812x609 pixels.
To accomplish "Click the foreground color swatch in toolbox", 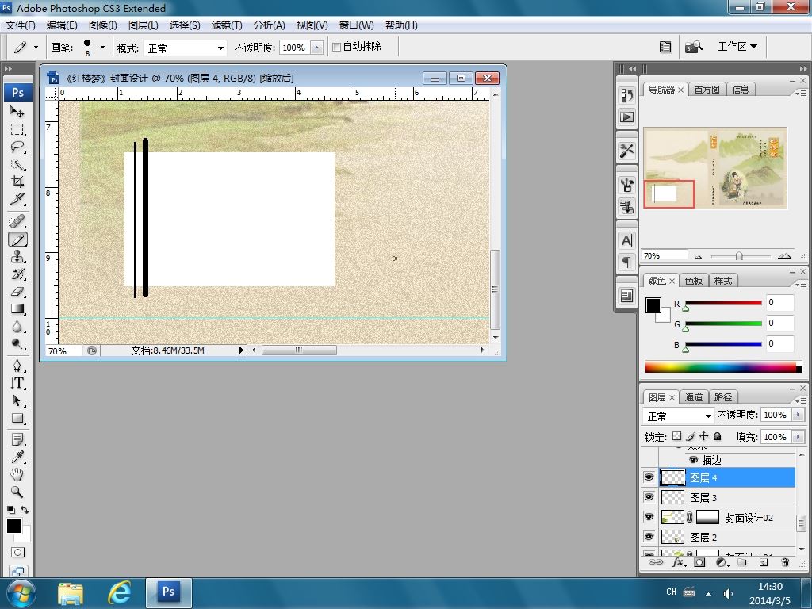I will (x=14, y=526).
